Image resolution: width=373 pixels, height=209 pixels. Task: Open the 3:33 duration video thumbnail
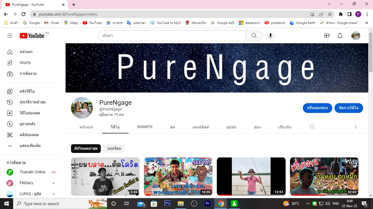coord(105,176)
